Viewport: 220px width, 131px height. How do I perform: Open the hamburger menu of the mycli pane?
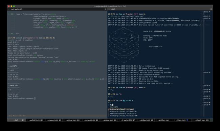point(106,9)
